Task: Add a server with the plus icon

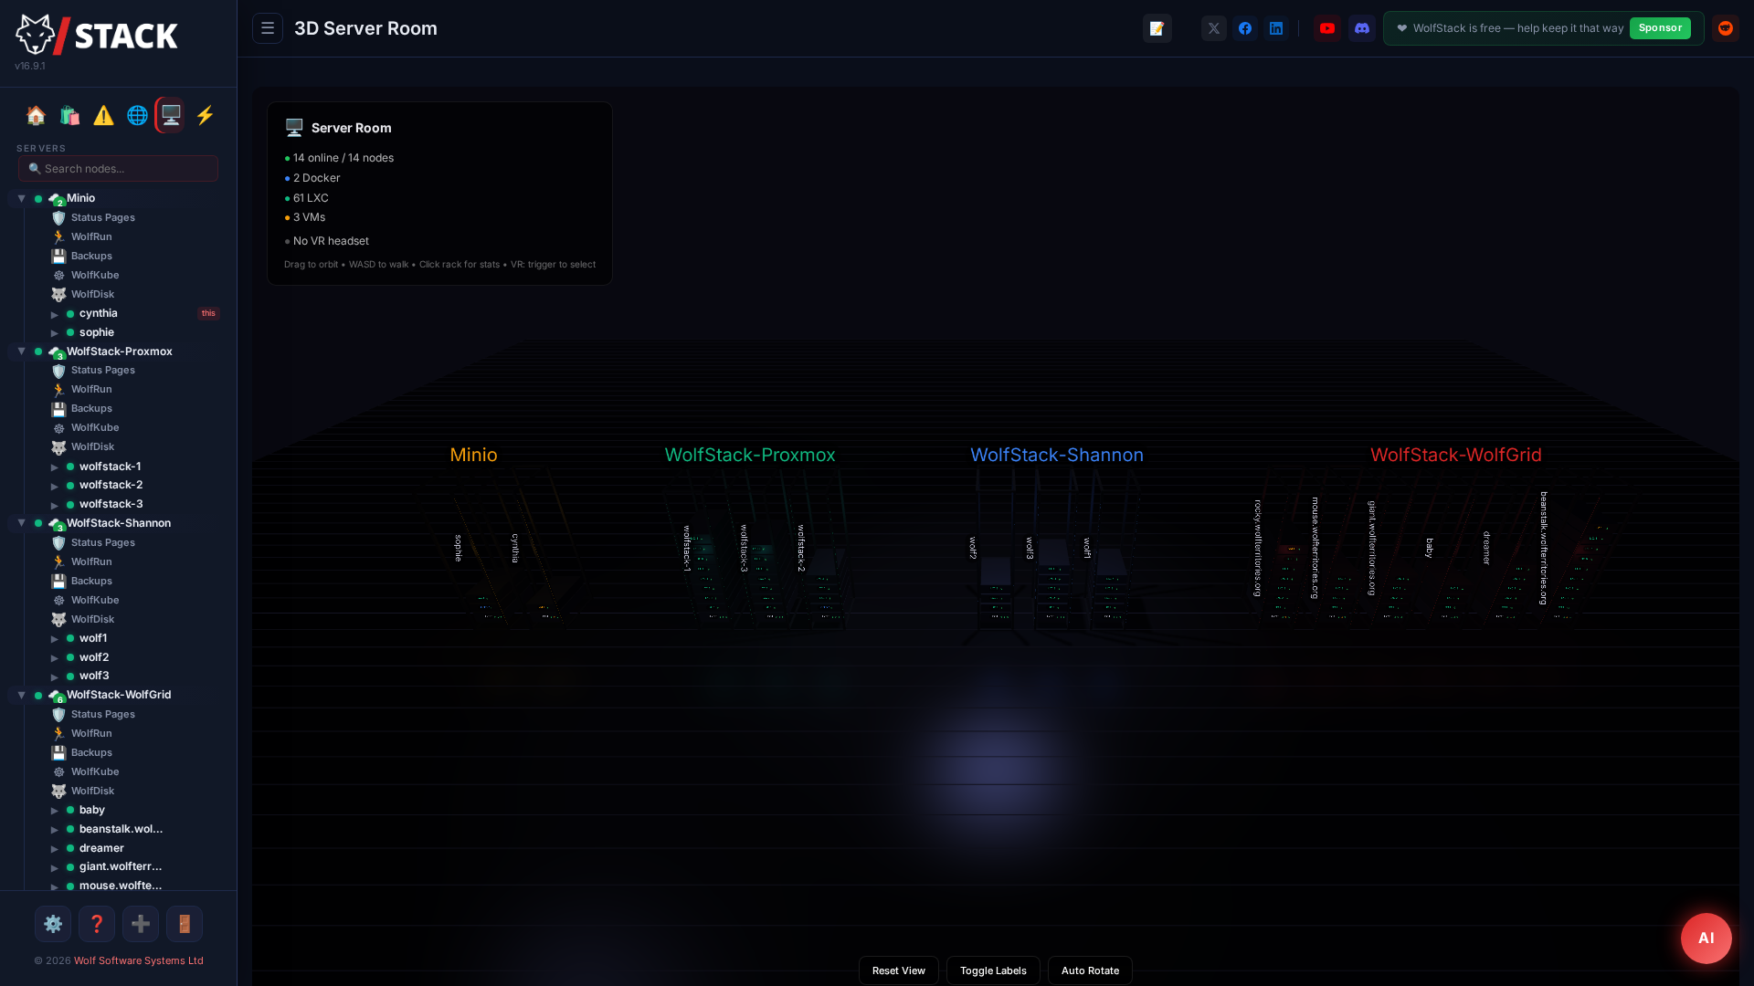Action: click(x=141, y=924)
